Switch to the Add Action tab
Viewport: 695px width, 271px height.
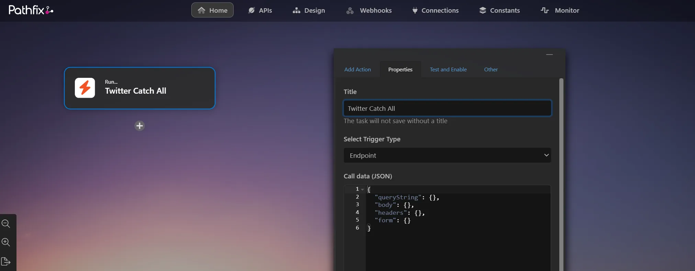(x=358, y=69)
